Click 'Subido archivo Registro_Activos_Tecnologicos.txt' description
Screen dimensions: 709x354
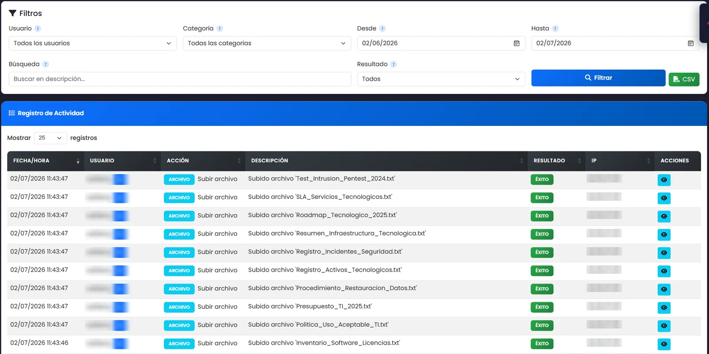pyautogui.click(x=325, y=270)
